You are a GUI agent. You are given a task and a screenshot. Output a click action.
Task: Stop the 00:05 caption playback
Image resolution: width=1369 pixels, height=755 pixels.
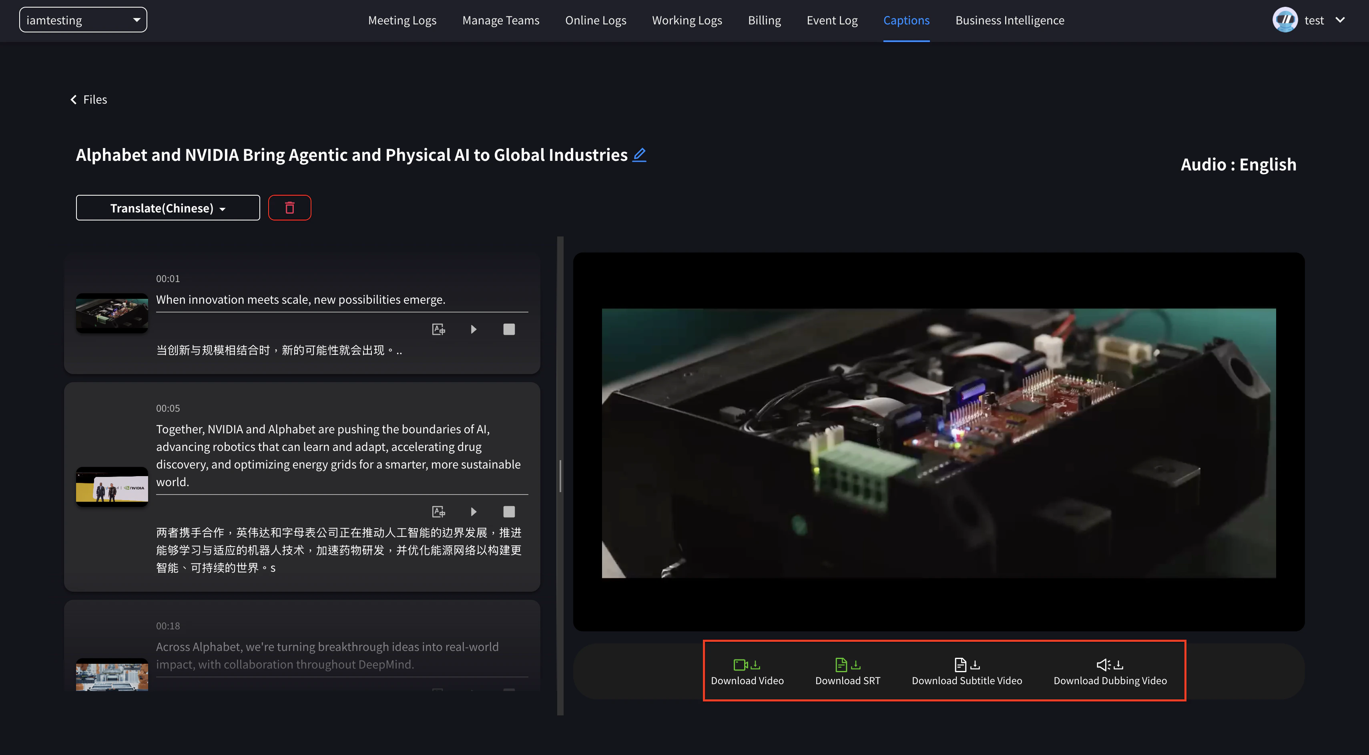coord(509,512)
